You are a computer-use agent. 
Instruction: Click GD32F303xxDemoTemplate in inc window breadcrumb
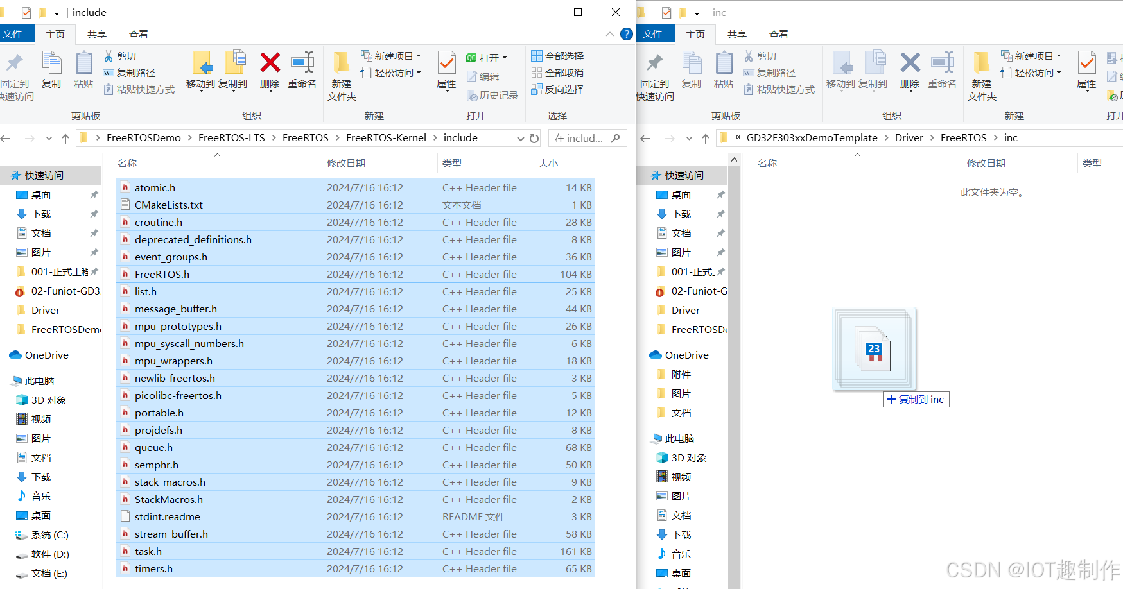tap(812, 138)
